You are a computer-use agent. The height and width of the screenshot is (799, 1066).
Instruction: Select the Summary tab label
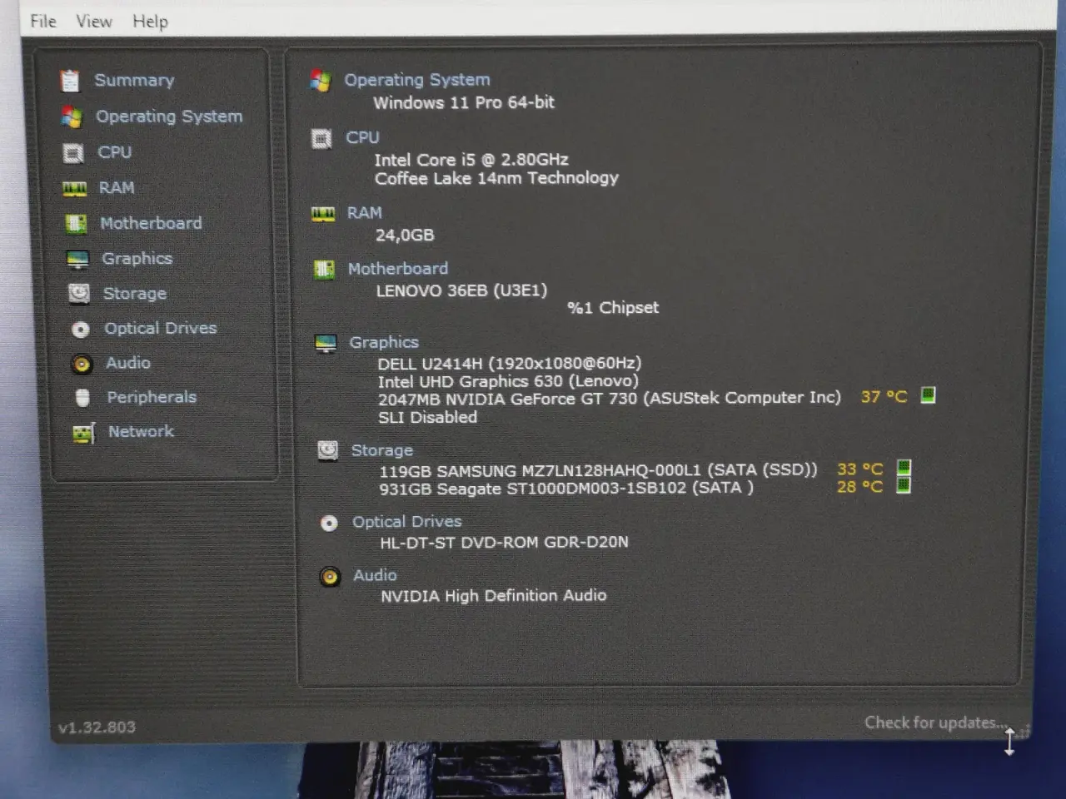point(134,80)
